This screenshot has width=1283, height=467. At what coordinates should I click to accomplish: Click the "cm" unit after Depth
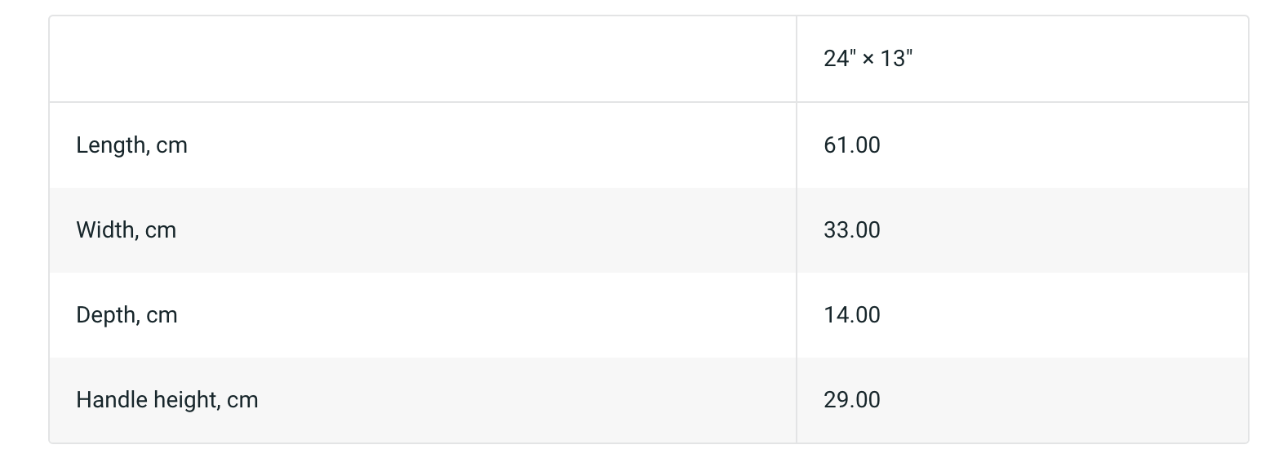coord(162,315)
